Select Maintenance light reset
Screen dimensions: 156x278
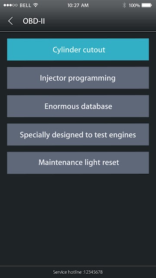[x=78, y=163]
